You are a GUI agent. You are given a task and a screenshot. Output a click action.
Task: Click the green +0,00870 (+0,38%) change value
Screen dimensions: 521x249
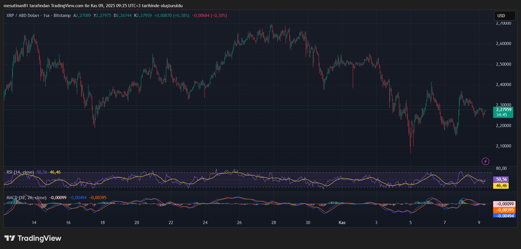(172, 15)
